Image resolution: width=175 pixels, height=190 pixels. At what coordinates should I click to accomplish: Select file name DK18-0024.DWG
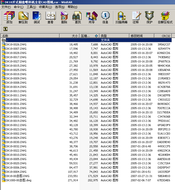coord(16,138)
